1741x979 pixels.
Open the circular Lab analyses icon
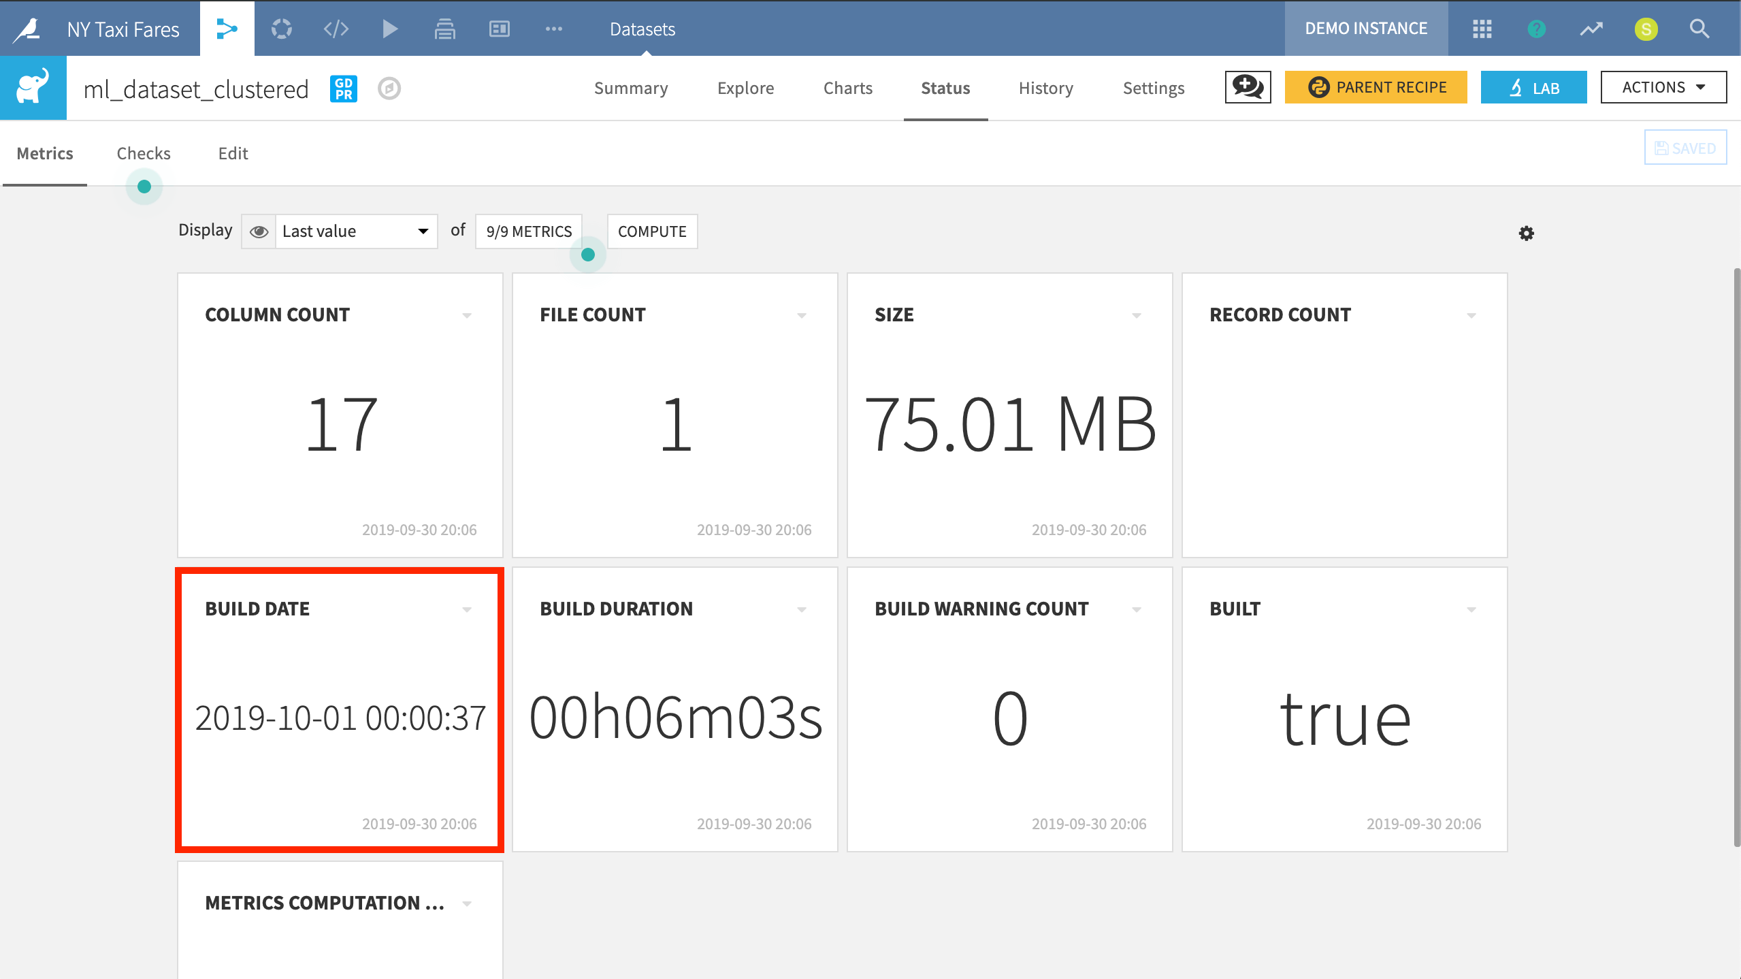tap(281, 29)
